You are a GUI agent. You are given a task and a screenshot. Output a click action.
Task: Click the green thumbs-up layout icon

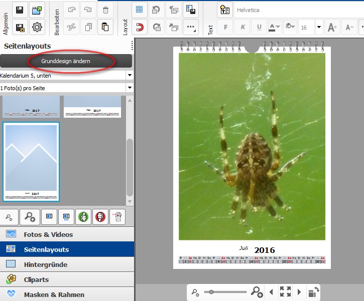click(x=83, y=217)
